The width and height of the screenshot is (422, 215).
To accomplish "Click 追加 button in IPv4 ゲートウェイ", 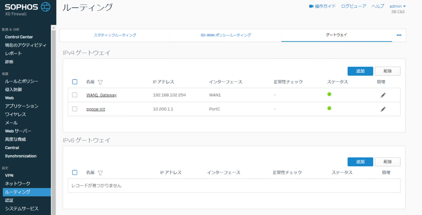I will [360, 71].
